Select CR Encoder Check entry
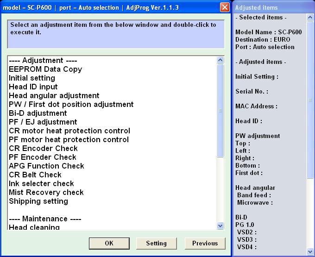This screenshot has height=257, width=315. click(x=43, y=149)
